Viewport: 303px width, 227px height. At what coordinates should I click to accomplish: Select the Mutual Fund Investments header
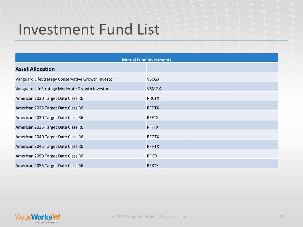pos(146,60)
